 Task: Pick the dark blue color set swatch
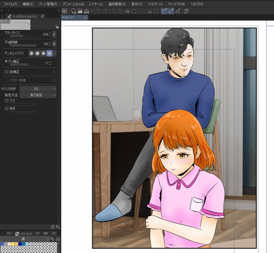[20, 244]
